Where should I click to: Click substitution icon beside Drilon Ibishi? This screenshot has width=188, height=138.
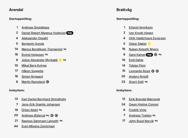[41, 110]
